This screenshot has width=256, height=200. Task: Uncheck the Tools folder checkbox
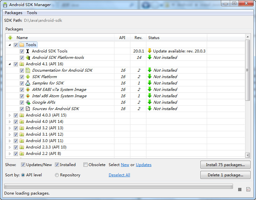16,45
